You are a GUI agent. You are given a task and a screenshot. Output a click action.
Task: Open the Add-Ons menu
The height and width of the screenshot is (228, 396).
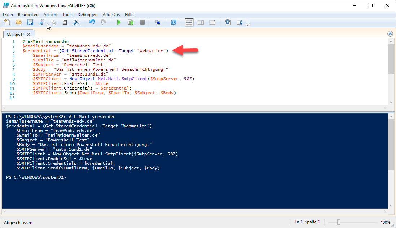tap(111, 15)
